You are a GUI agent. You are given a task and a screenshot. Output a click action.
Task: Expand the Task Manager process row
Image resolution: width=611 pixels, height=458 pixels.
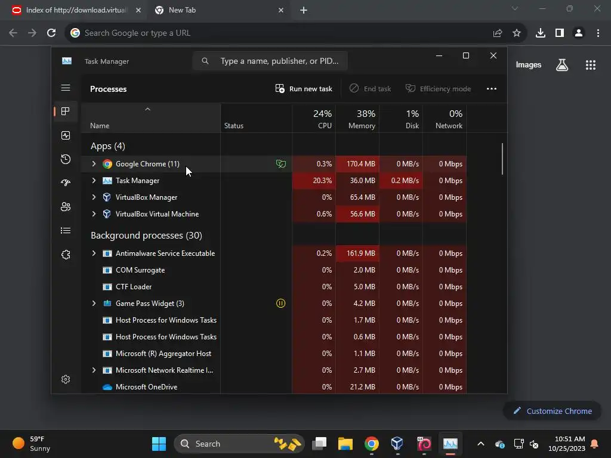click(x=94, y=181)
